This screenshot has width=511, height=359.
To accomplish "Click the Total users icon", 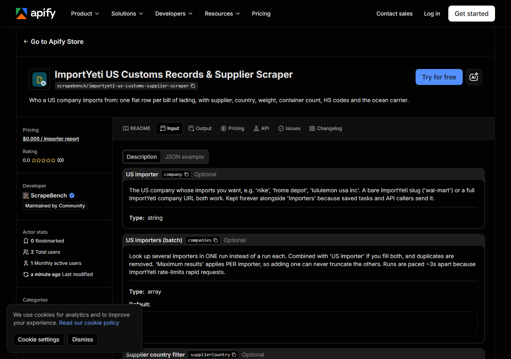I will pyautogui.click(x=26, y=252).
